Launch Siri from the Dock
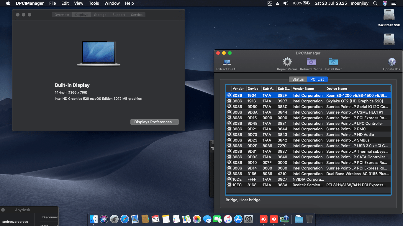Screen dimensions: 403x226 point(104,219)
